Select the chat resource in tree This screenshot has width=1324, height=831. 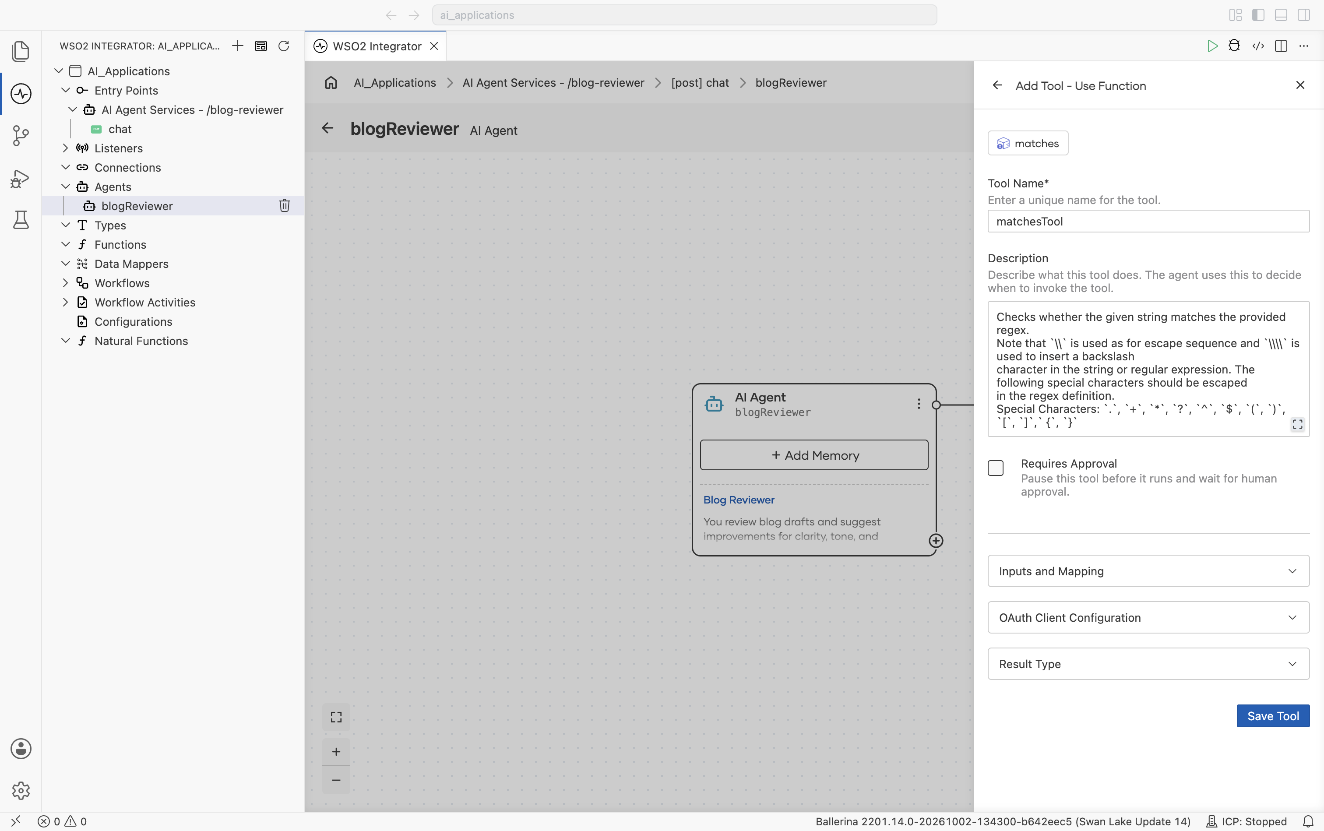119,129
